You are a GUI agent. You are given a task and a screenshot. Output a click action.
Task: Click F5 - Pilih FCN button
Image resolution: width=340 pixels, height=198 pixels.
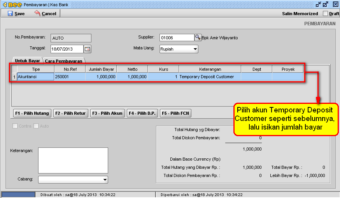coord(175,113)
